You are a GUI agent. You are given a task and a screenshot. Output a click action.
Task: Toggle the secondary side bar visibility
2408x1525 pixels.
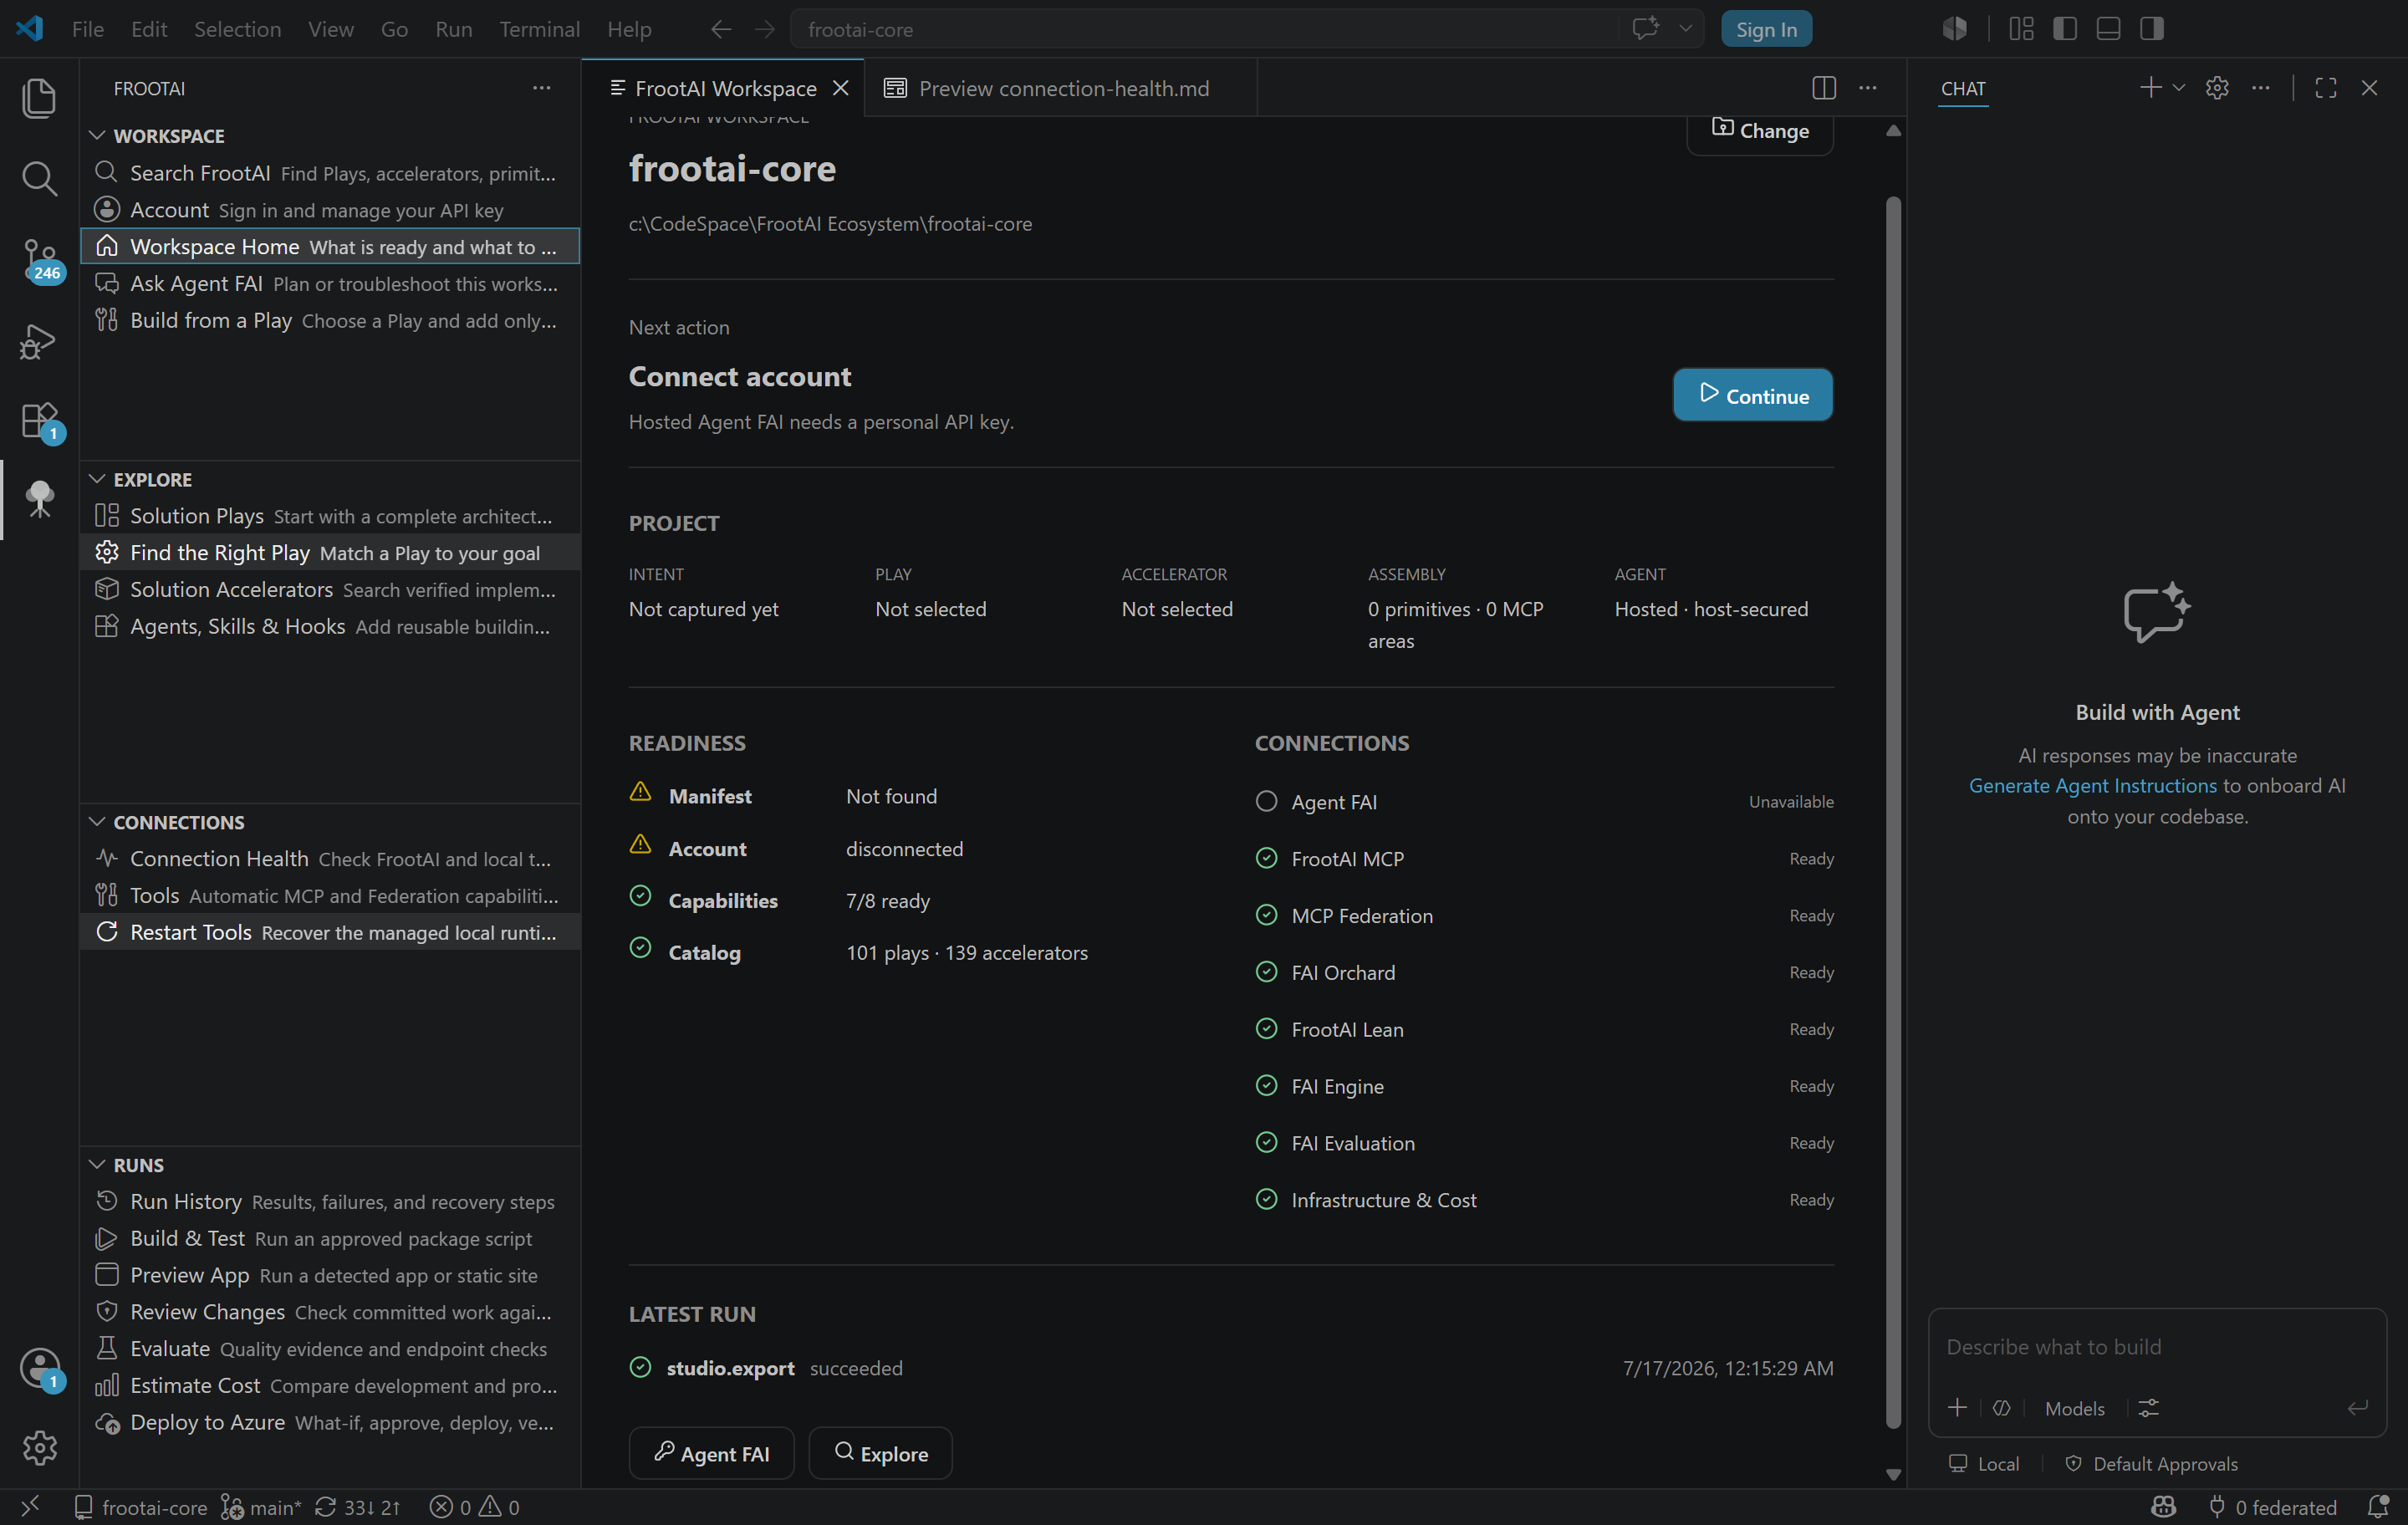coord(2152,29)
